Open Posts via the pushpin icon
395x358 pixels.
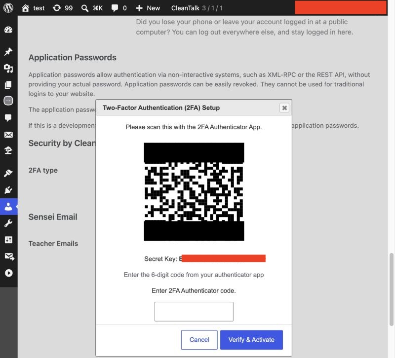(8, 52)
